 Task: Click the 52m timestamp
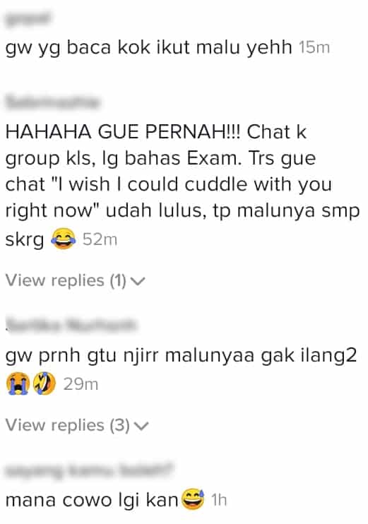(100, 239)
